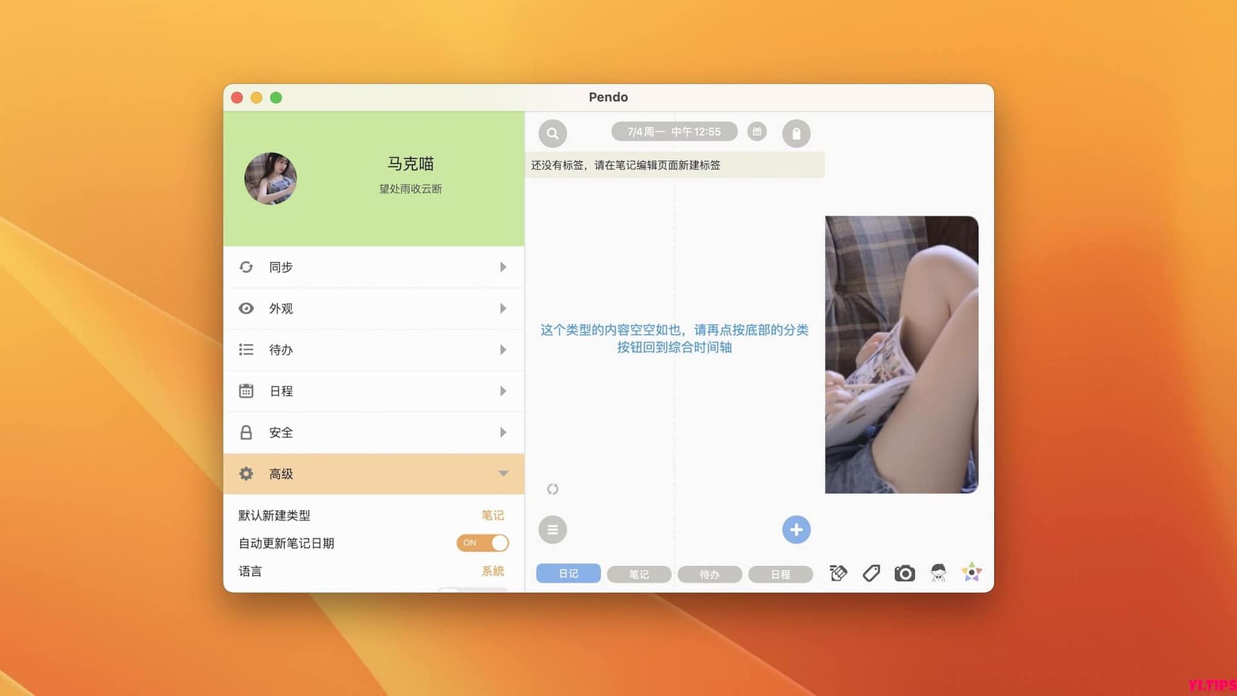Open search with the magnifier icon
This screenshot has height=696, width=1237.
pyautogui.click(x=553, y=133)
